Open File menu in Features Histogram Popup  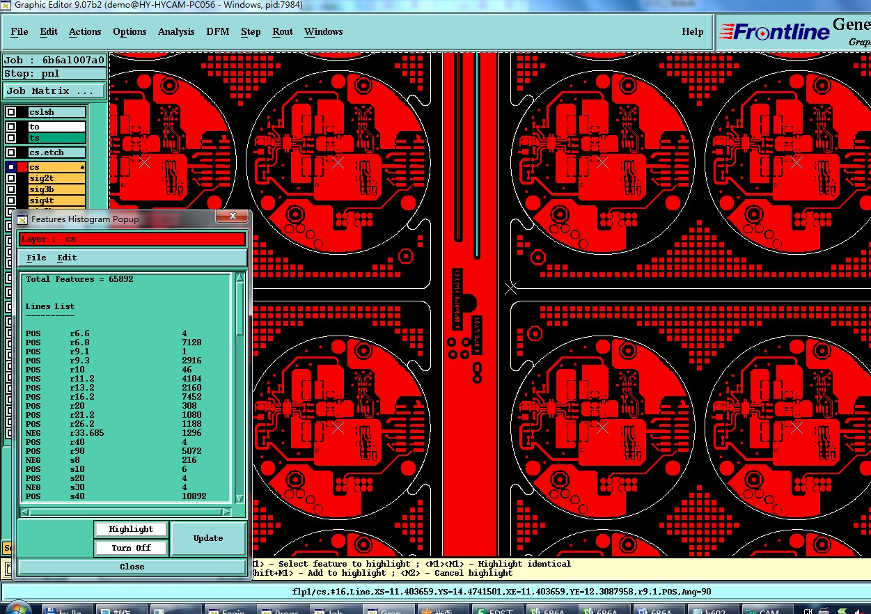36,258
